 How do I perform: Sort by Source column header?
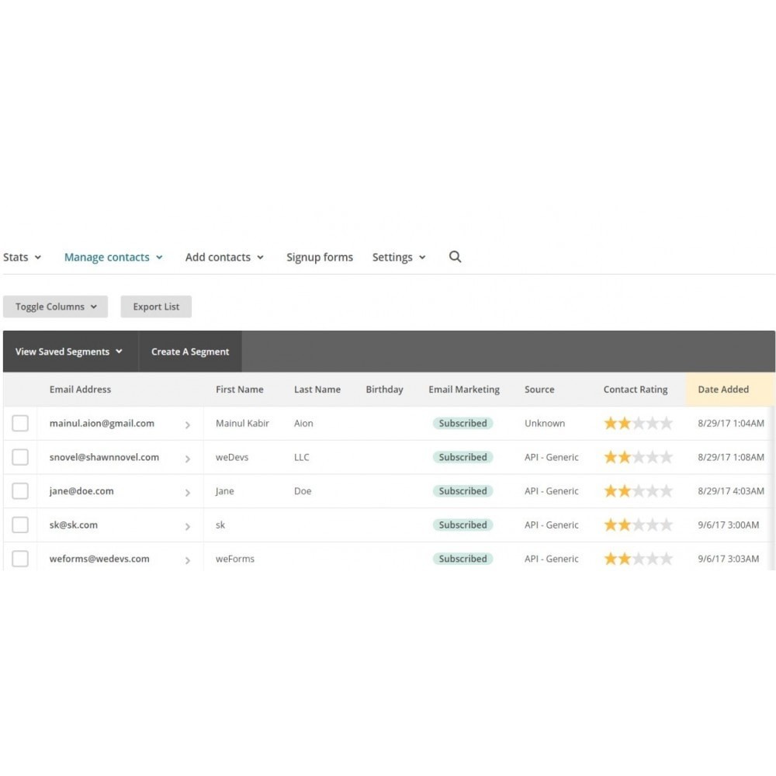click(539, 390)
